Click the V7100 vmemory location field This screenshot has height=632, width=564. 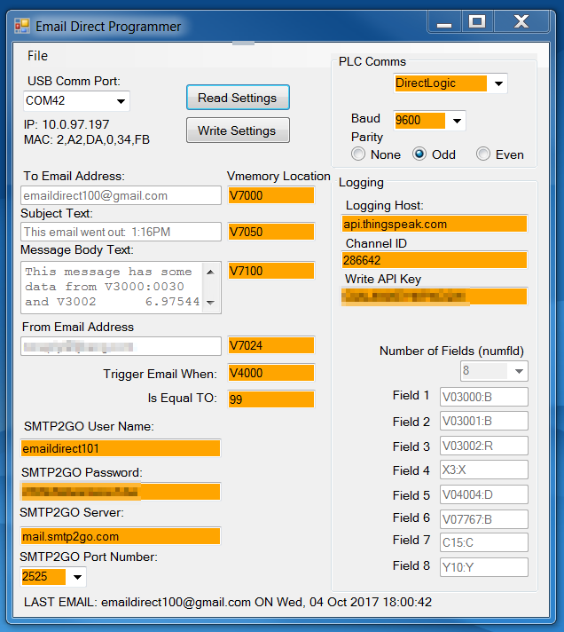pyautogui.click(x=271, y=271)
